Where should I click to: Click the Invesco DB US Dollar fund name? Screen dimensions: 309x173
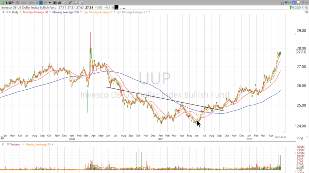tap(29, 7)
